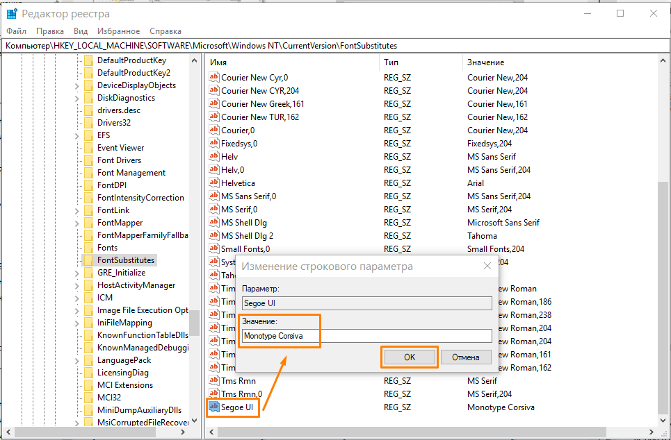671x440 pixels.
Task: Expand the Image File Execution Options key
Action: pos(77,311)
